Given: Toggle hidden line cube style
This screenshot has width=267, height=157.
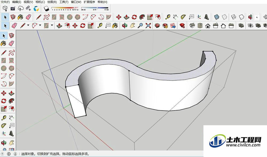Looking at the screenshot, I should click(241, 17).
